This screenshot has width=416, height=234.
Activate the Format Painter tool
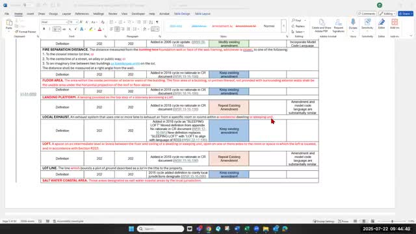click(x=25, y=32)
